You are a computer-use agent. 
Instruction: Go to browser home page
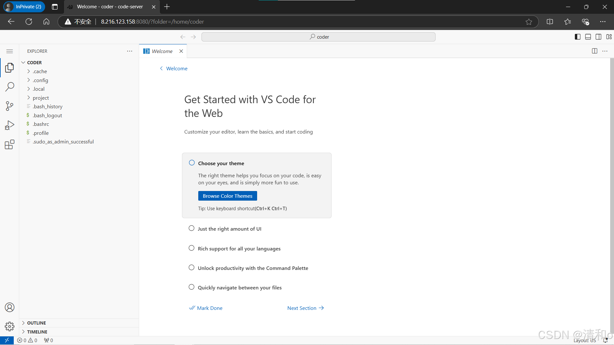46,21
